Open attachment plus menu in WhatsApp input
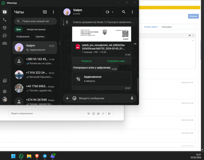 (x=67, y=98)
